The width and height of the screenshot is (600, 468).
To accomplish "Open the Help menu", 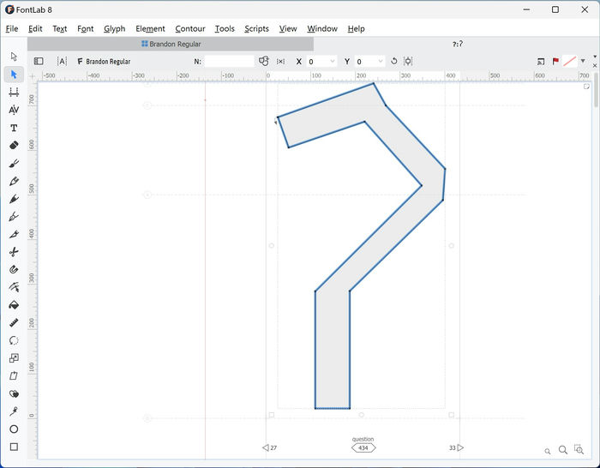I will click(x=357, y=28).
